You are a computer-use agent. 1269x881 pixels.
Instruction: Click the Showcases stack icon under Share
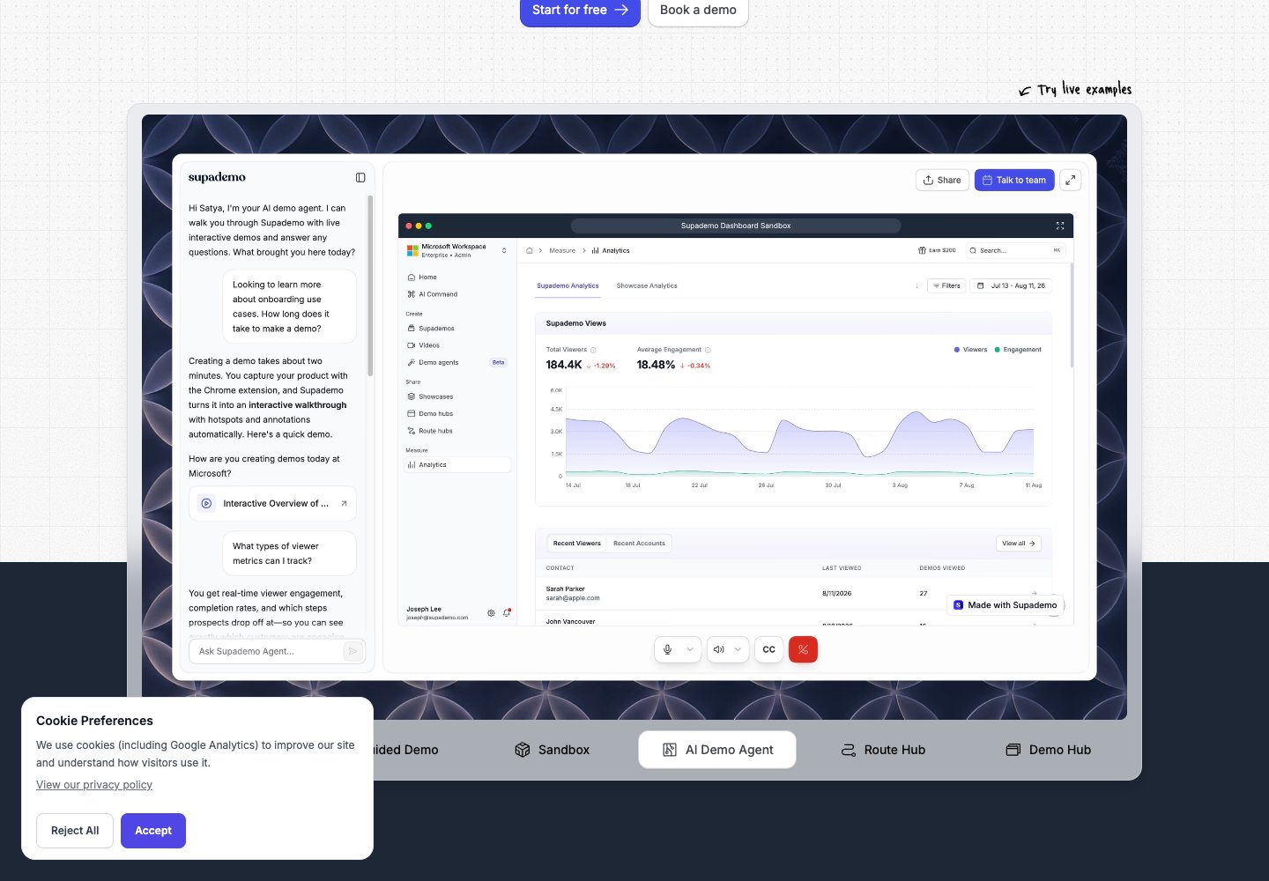pyautogui.click(x=412, y=396)
